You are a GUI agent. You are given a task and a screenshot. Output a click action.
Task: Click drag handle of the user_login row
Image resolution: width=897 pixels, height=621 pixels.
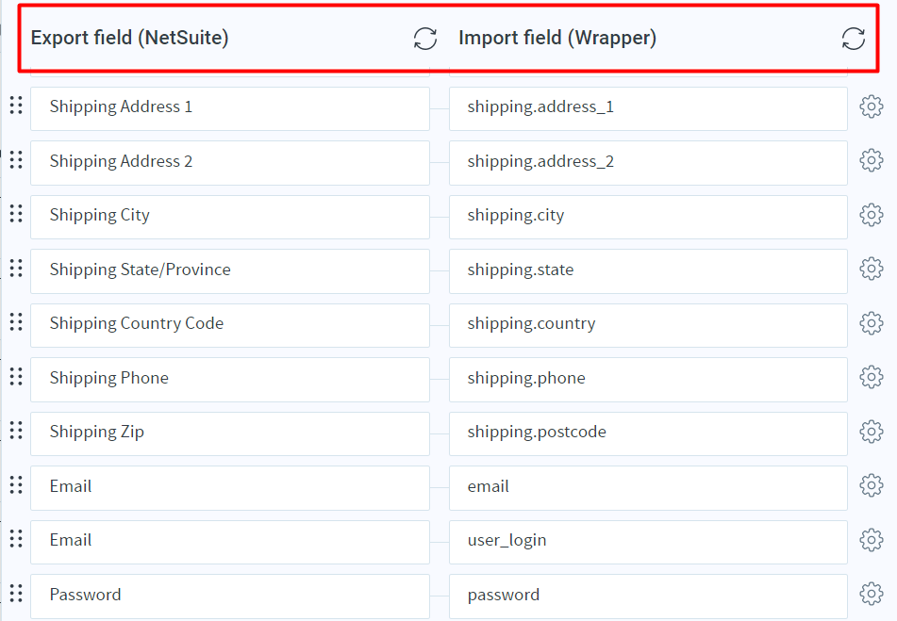click(16, 539)
